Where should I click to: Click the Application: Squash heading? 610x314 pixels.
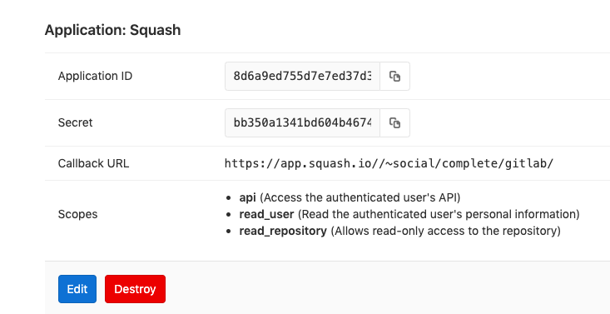click(x=113, y=30)
